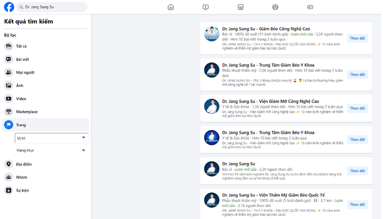Click the search magnifier icon

click(x=22, y=7)
